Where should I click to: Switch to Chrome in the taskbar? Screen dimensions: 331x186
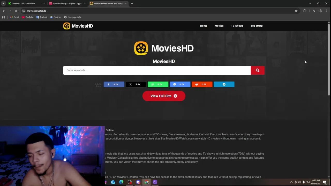click(147, 182)
